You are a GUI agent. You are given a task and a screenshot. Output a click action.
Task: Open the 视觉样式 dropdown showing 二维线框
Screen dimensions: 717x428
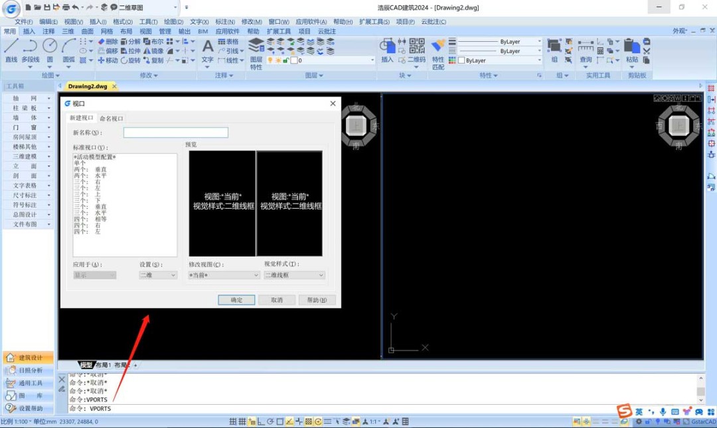point(294,275)
